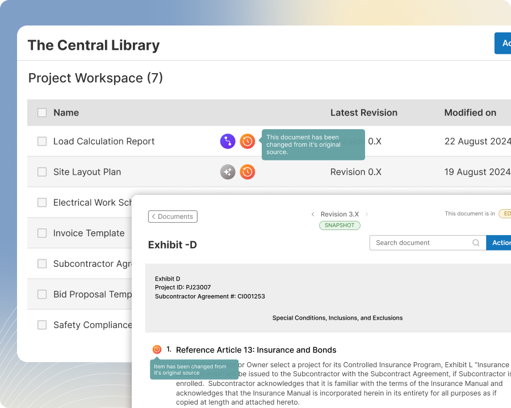Viewport: 511px width, 408px height.
Task: Click the 19 August 2024 date cell
Action: tap(478, 172)
